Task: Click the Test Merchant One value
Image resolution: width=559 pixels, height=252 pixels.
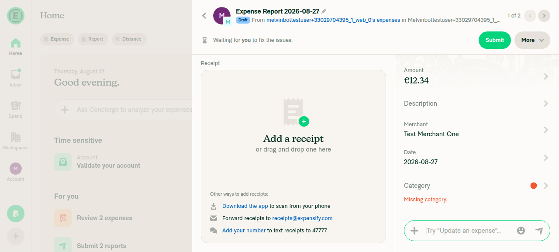Action: pyautogui.click(x=431, y=134)
